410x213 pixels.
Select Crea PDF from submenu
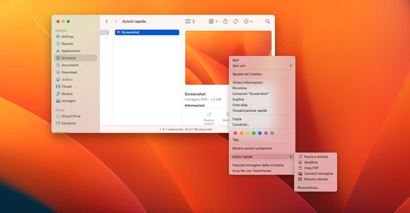(311, 168)
